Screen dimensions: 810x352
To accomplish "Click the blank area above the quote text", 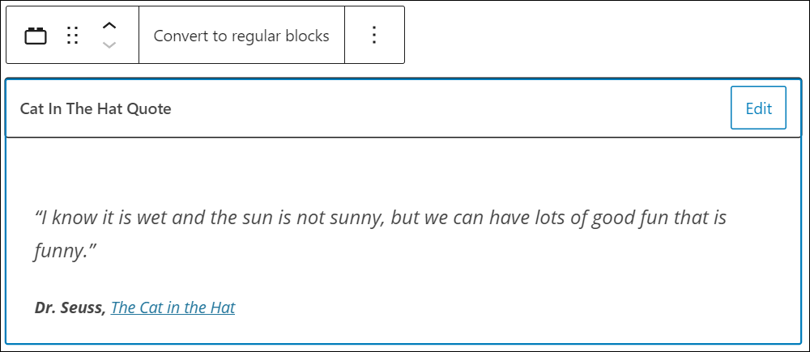I will (x=403, y=170).
